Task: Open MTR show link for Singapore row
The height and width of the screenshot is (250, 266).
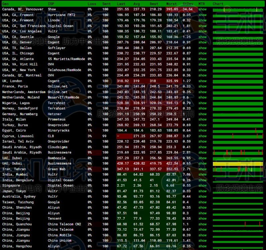Action: 203,186
